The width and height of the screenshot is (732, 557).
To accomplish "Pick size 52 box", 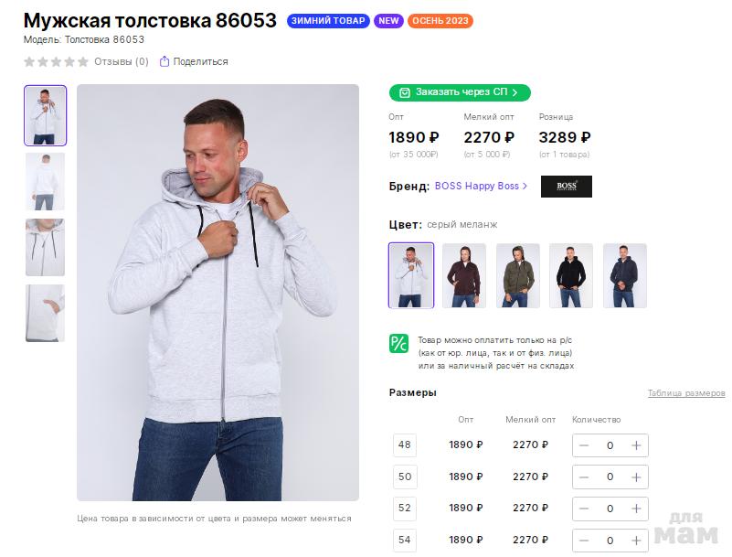I will click(x=405, y=508).
